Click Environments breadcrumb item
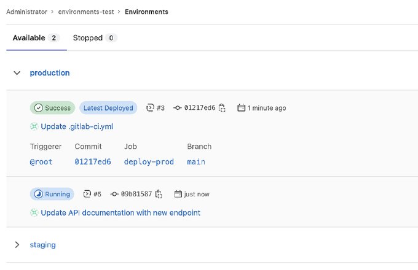This screenshot has height=270, width=418. [146, 12]
